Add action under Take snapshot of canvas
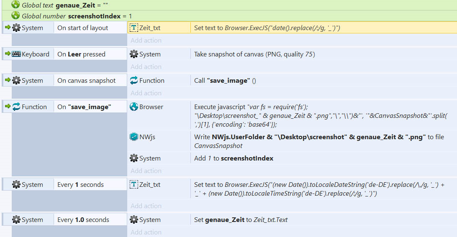The image size is (457, 237). (x=146, y=67)
